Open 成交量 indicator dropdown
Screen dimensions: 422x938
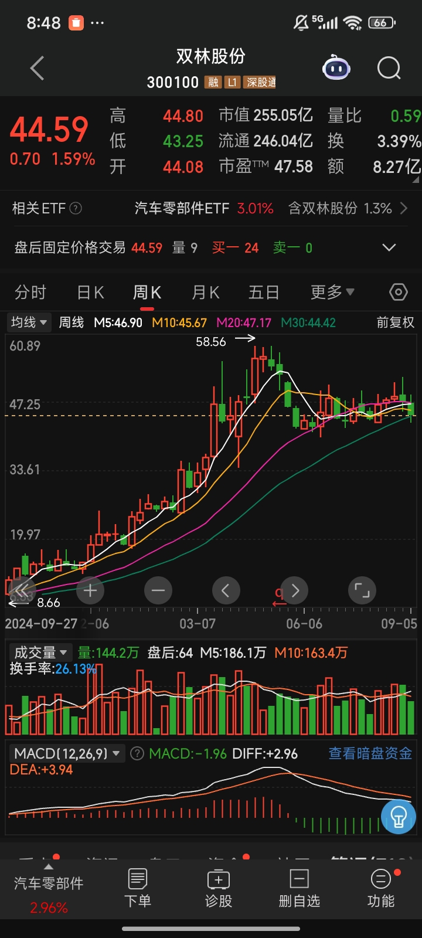pos(40,652)
